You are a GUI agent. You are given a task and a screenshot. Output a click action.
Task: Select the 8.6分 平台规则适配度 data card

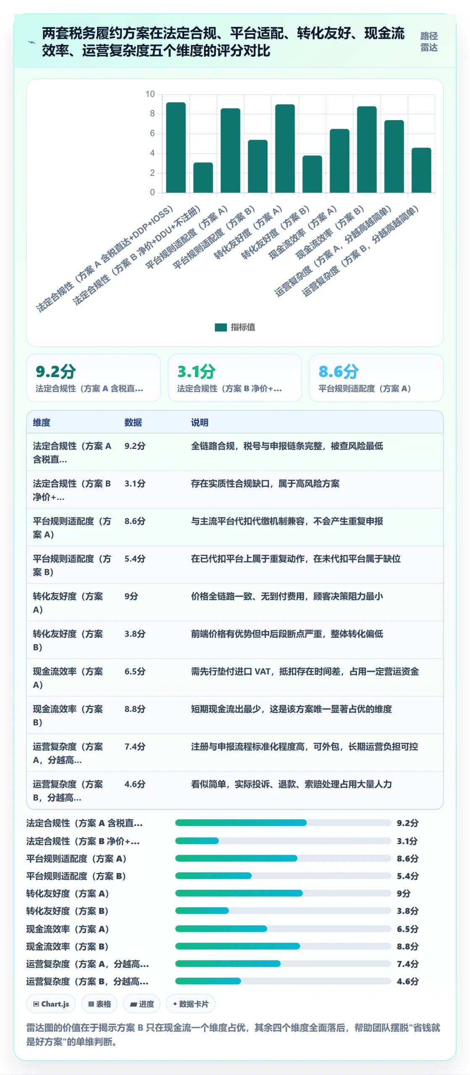[376, 378]
